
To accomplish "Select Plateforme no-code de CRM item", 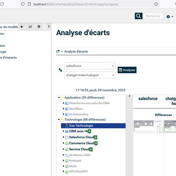I will click(x=89, y=103).
